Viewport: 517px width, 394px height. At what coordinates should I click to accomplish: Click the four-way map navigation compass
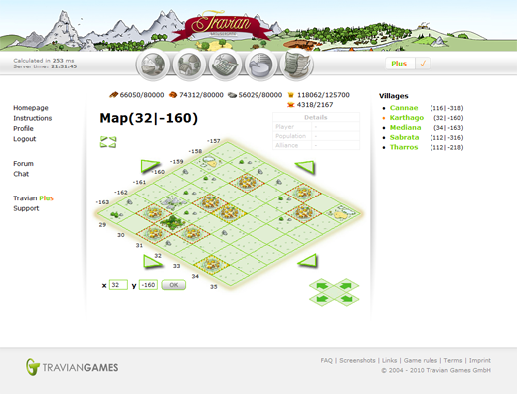click(x=334, y=292)
